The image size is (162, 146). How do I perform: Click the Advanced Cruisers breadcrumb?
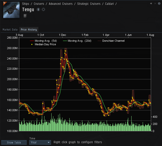tap(60, 4)
